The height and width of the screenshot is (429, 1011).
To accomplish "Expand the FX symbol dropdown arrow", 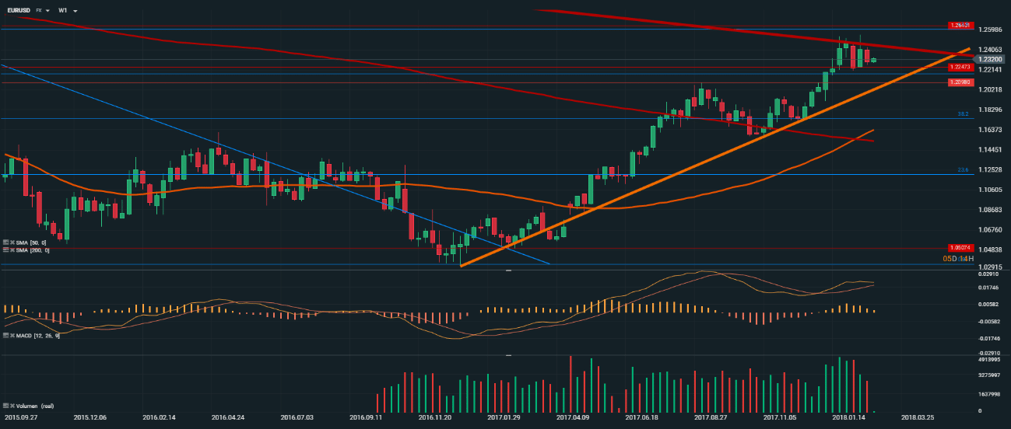I will point(47,10).
